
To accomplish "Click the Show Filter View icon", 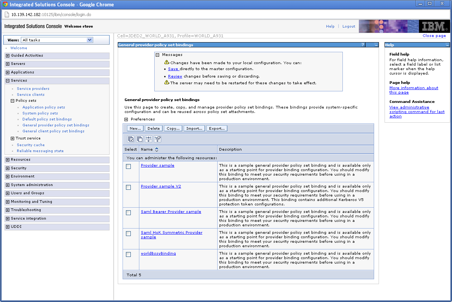I will tap(149, 139).
